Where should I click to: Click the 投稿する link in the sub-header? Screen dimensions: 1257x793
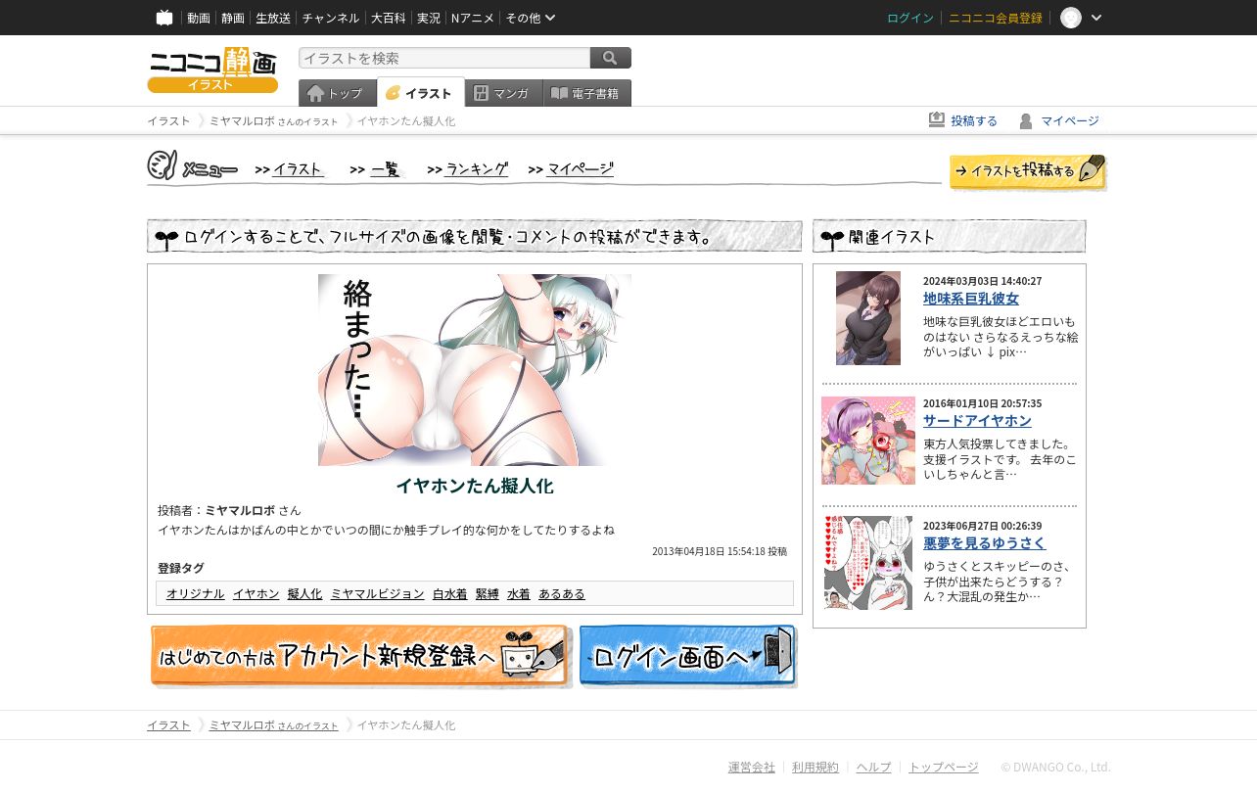click(974, 120)
